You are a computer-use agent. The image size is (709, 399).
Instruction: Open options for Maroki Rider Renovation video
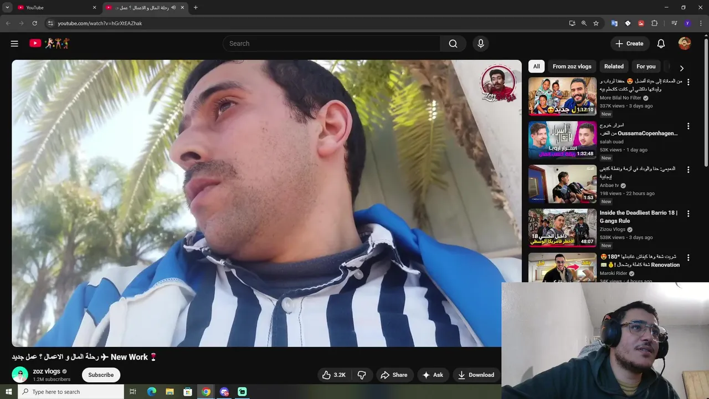[x=688, y=258]
